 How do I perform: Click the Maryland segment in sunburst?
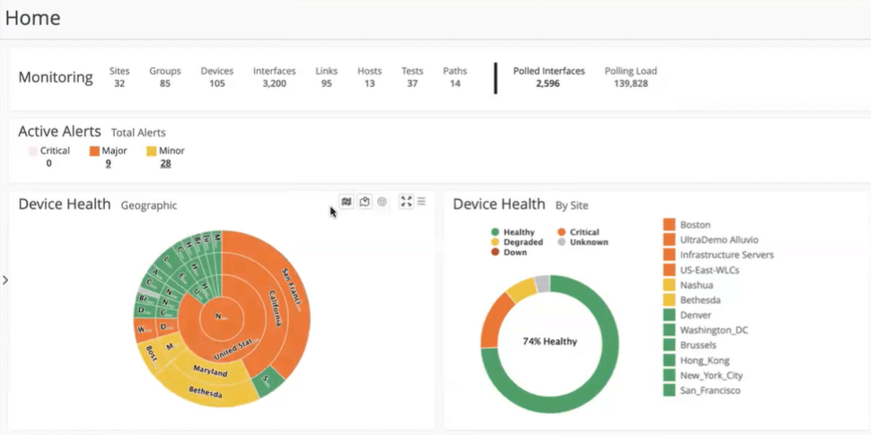coord(210,370)
